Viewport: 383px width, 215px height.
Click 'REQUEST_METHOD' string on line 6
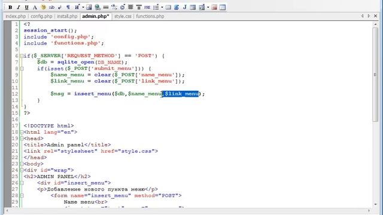tap(90, 56)
